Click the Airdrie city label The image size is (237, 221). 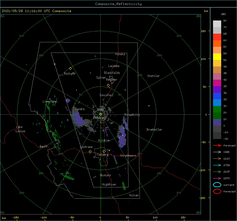pyautogui.click(x=104, y=140)
